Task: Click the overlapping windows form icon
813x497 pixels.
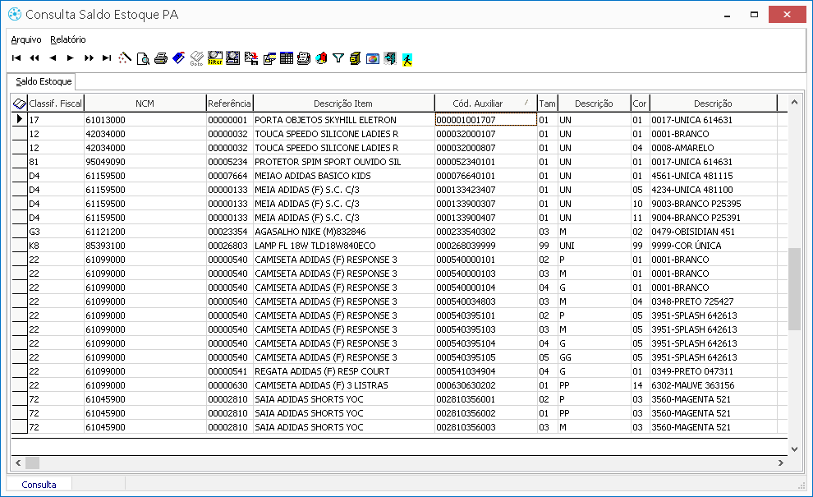Action: pos(269,58)
